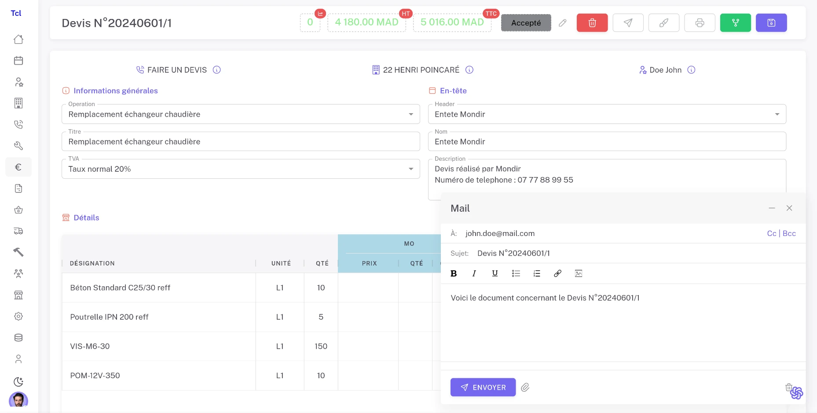Open the Header 'Entete Mondir' dropdown
Image resolution: width=817 pixels, height=413 pixels.
777,114
